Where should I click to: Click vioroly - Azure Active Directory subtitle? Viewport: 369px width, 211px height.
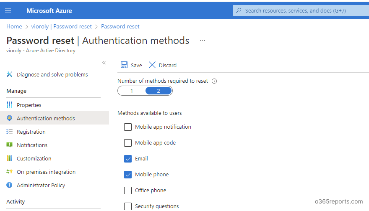41,51
